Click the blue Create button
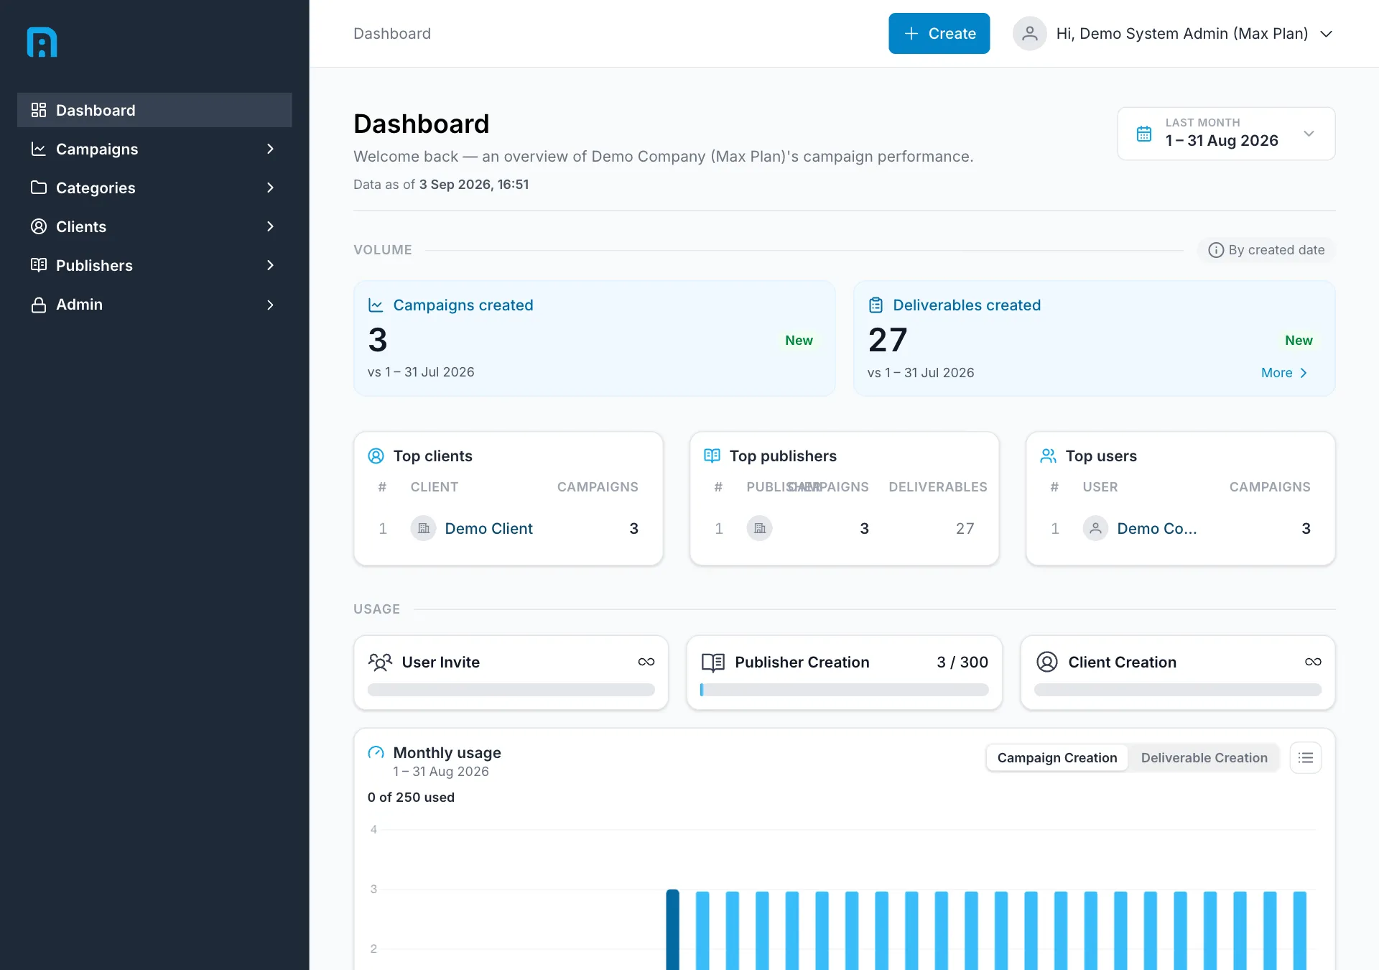This screenshot has height=970, width=1379. click(x=939, y=34)
